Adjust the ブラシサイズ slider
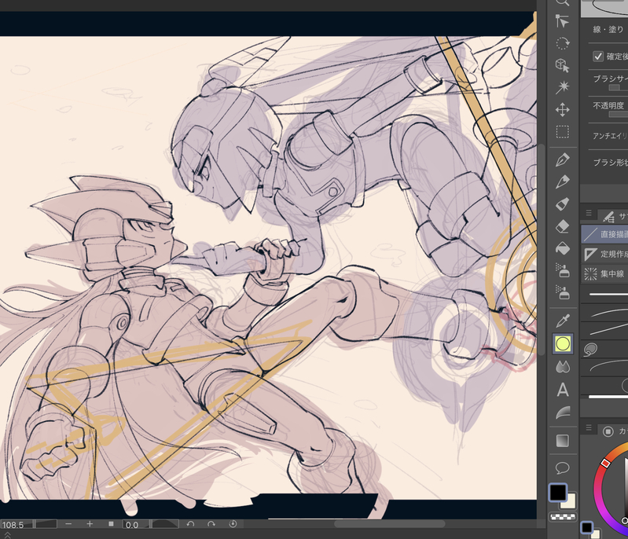Image resolution: width=628 pixels, height=539 pixels. click(x=618, y=88)
